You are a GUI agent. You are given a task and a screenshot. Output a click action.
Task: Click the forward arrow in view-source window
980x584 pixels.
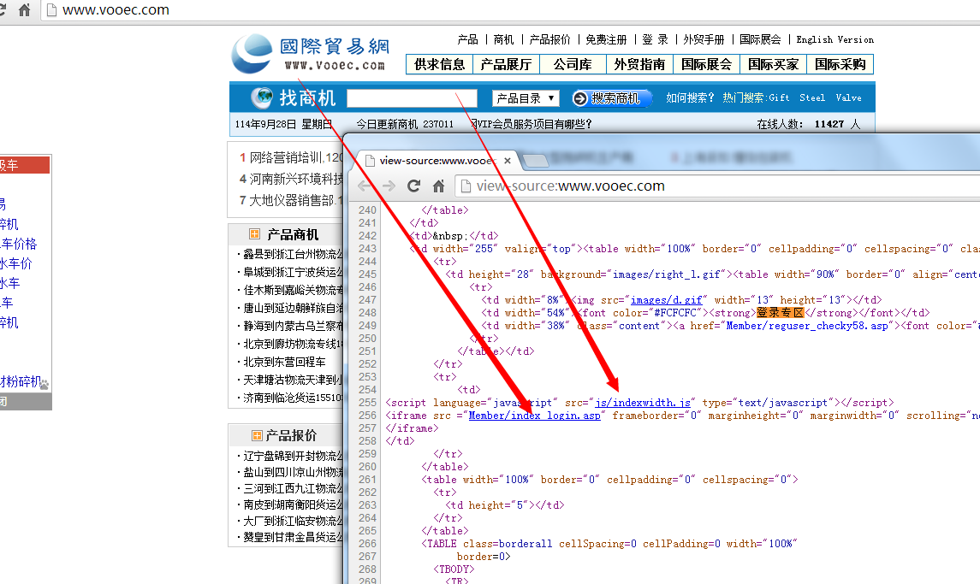[389, 186]
